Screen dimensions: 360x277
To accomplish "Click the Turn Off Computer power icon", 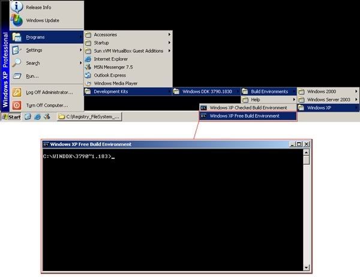I will [17, 106].
